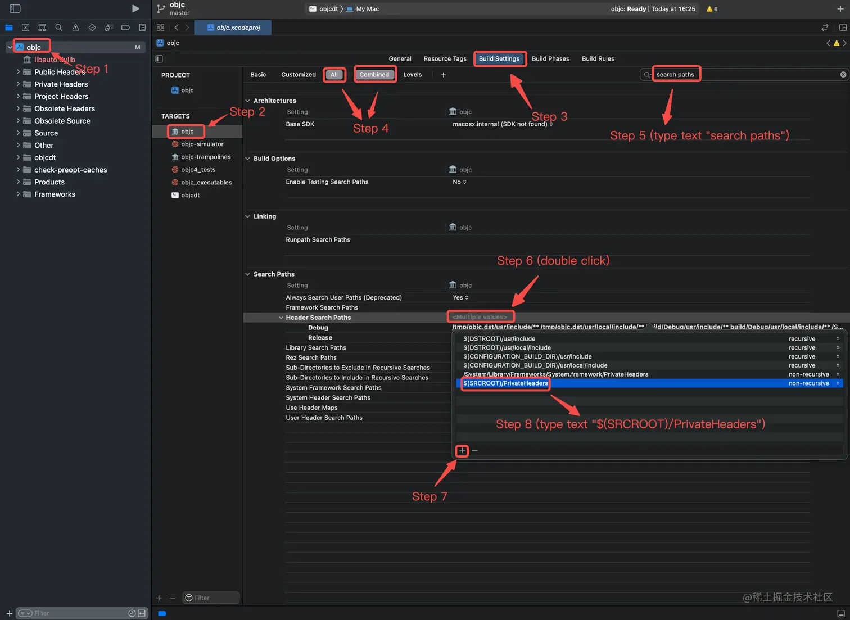Collapse the Architectures section

coord(247,101)
